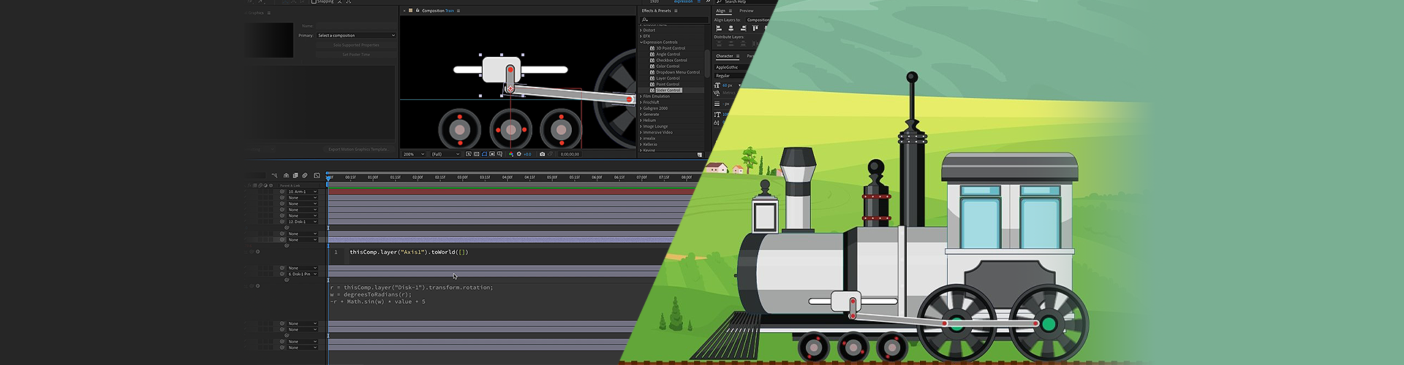Image resolution: width=1404 pixels, height=365 pixels.
Task: Click the composition mini-flowchart icon in timeline
Action: pos(274,175)
